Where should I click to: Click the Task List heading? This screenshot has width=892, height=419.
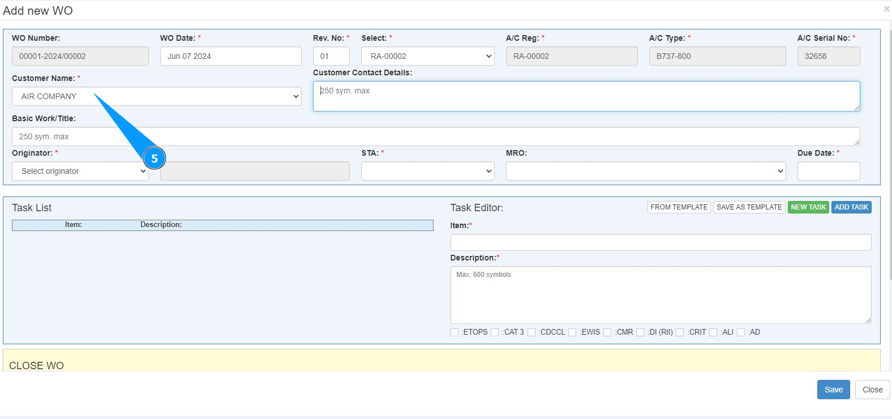coord(32,208)
